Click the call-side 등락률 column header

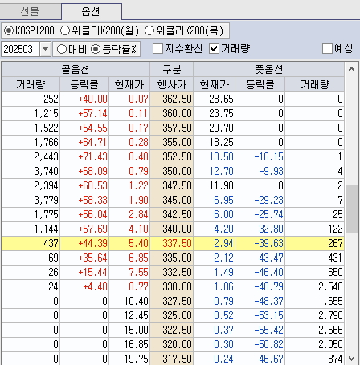(x=84, y=84)
